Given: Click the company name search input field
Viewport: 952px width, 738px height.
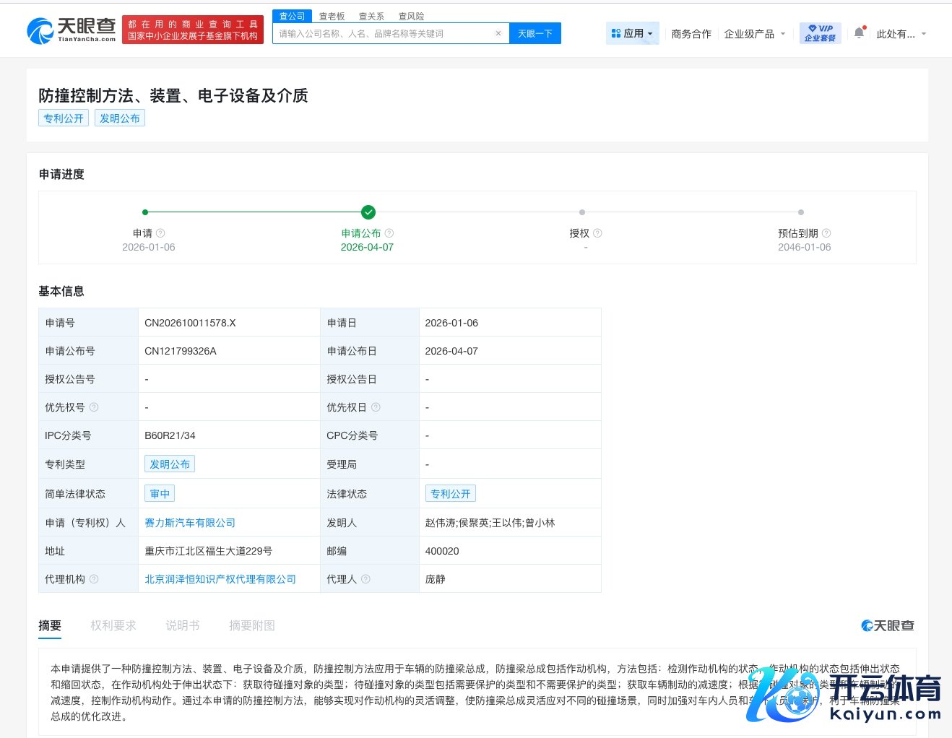Looking at the screenshot, I should pyautogui.click(x=383, y=33).
